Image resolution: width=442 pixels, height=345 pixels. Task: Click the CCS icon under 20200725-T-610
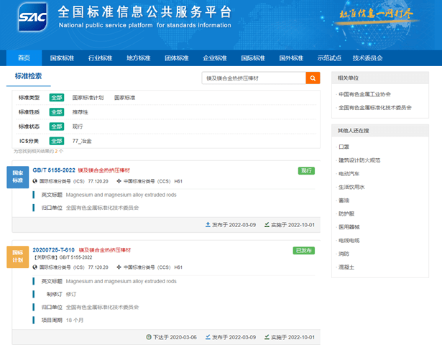tap(119, 267)
